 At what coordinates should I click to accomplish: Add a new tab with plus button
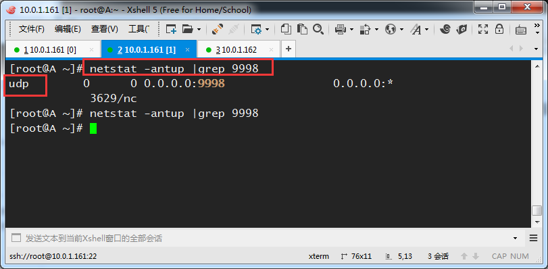289,49
